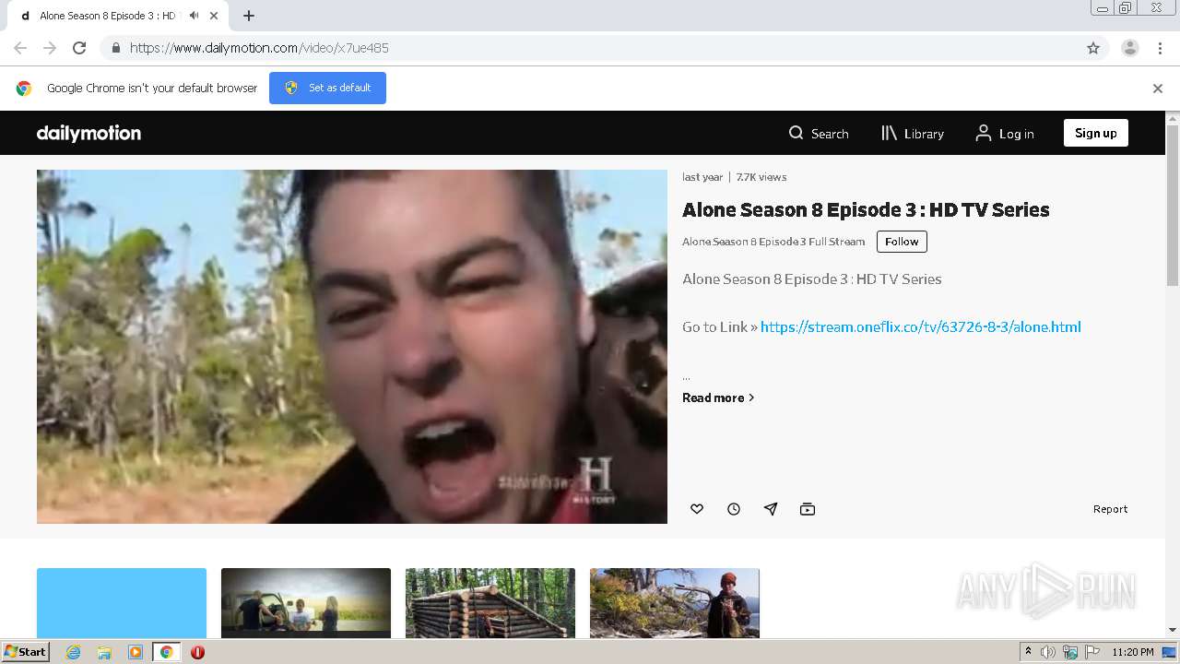This screenshot has height=664, width=1180.
Task: Go forward in browser history
Action: click(50, 48)
